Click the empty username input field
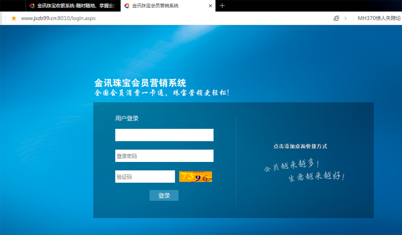 point(164,135)
